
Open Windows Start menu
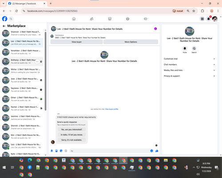click(4, 167)
